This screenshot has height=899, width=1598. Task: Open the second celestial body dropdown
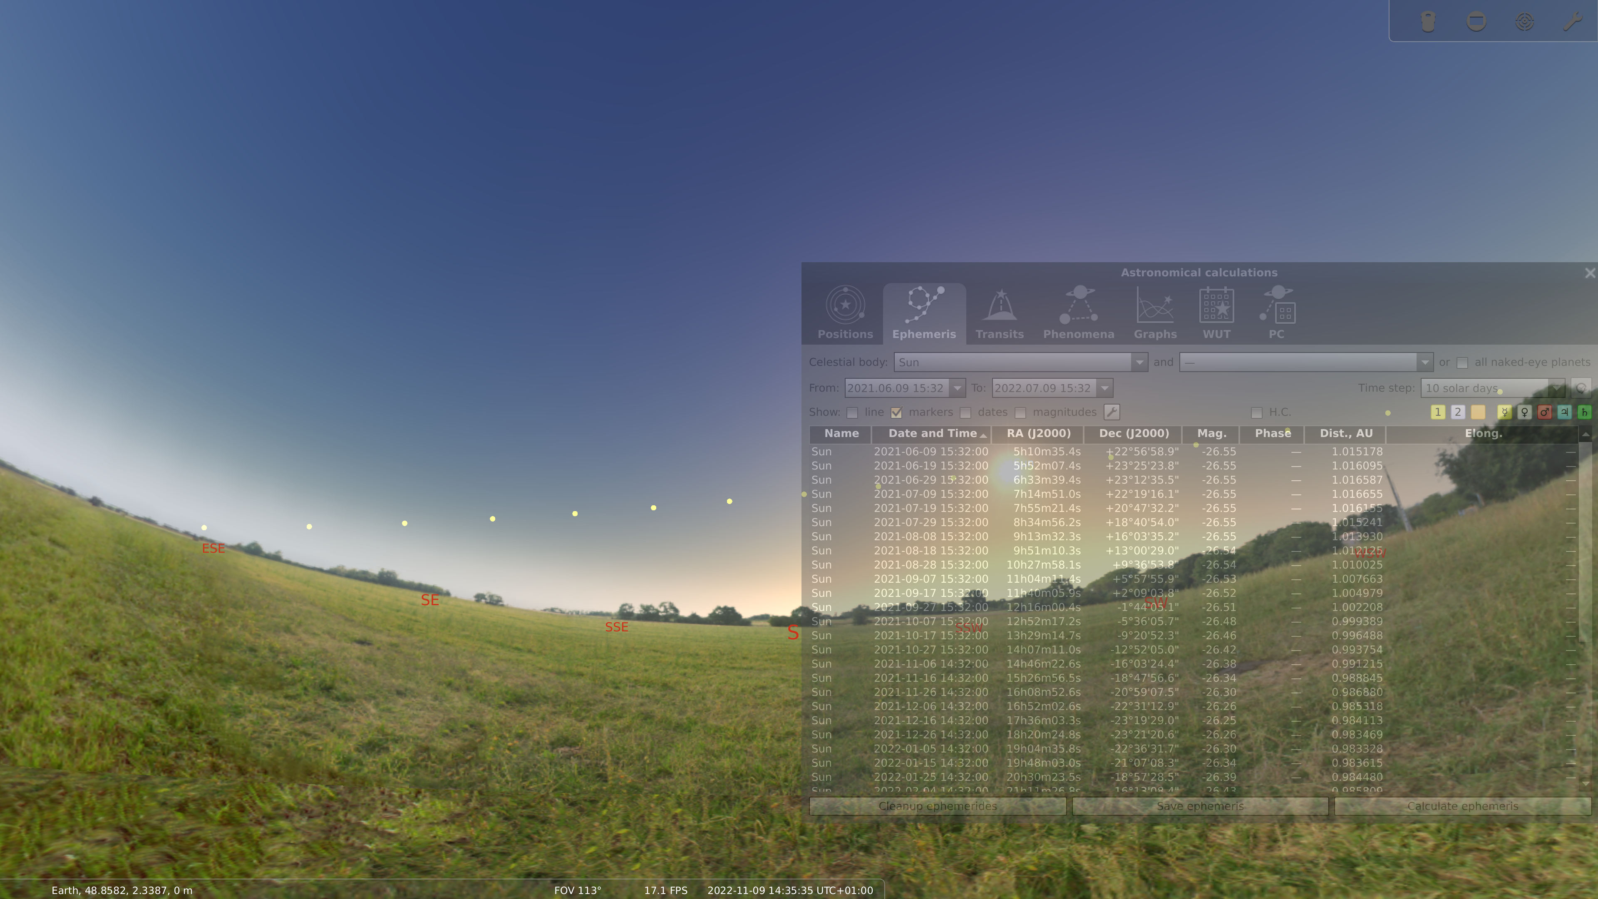pos(1306,363)
